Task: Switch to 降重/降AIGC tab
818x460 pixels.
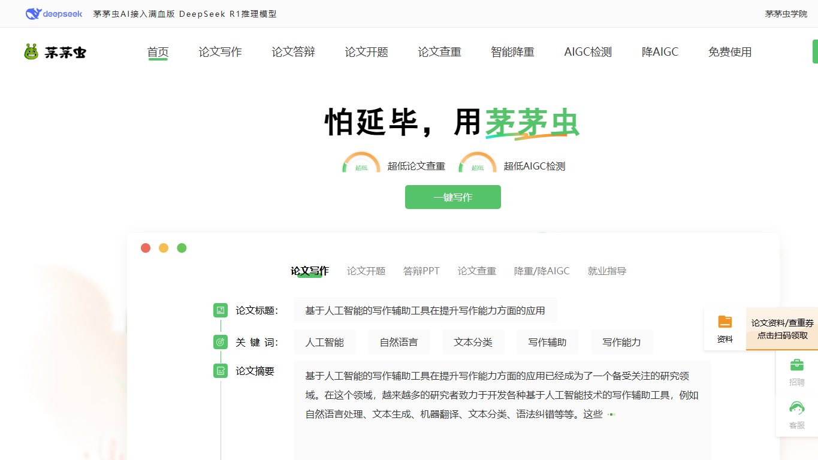Action: [542, 271]
